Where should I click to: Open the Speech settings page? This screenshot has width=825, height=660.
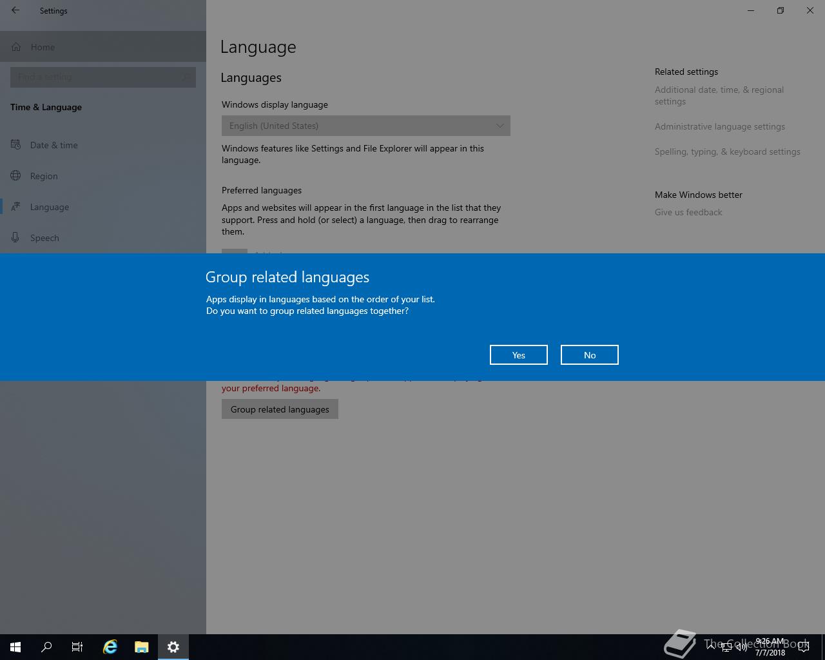tap(103, 238)
